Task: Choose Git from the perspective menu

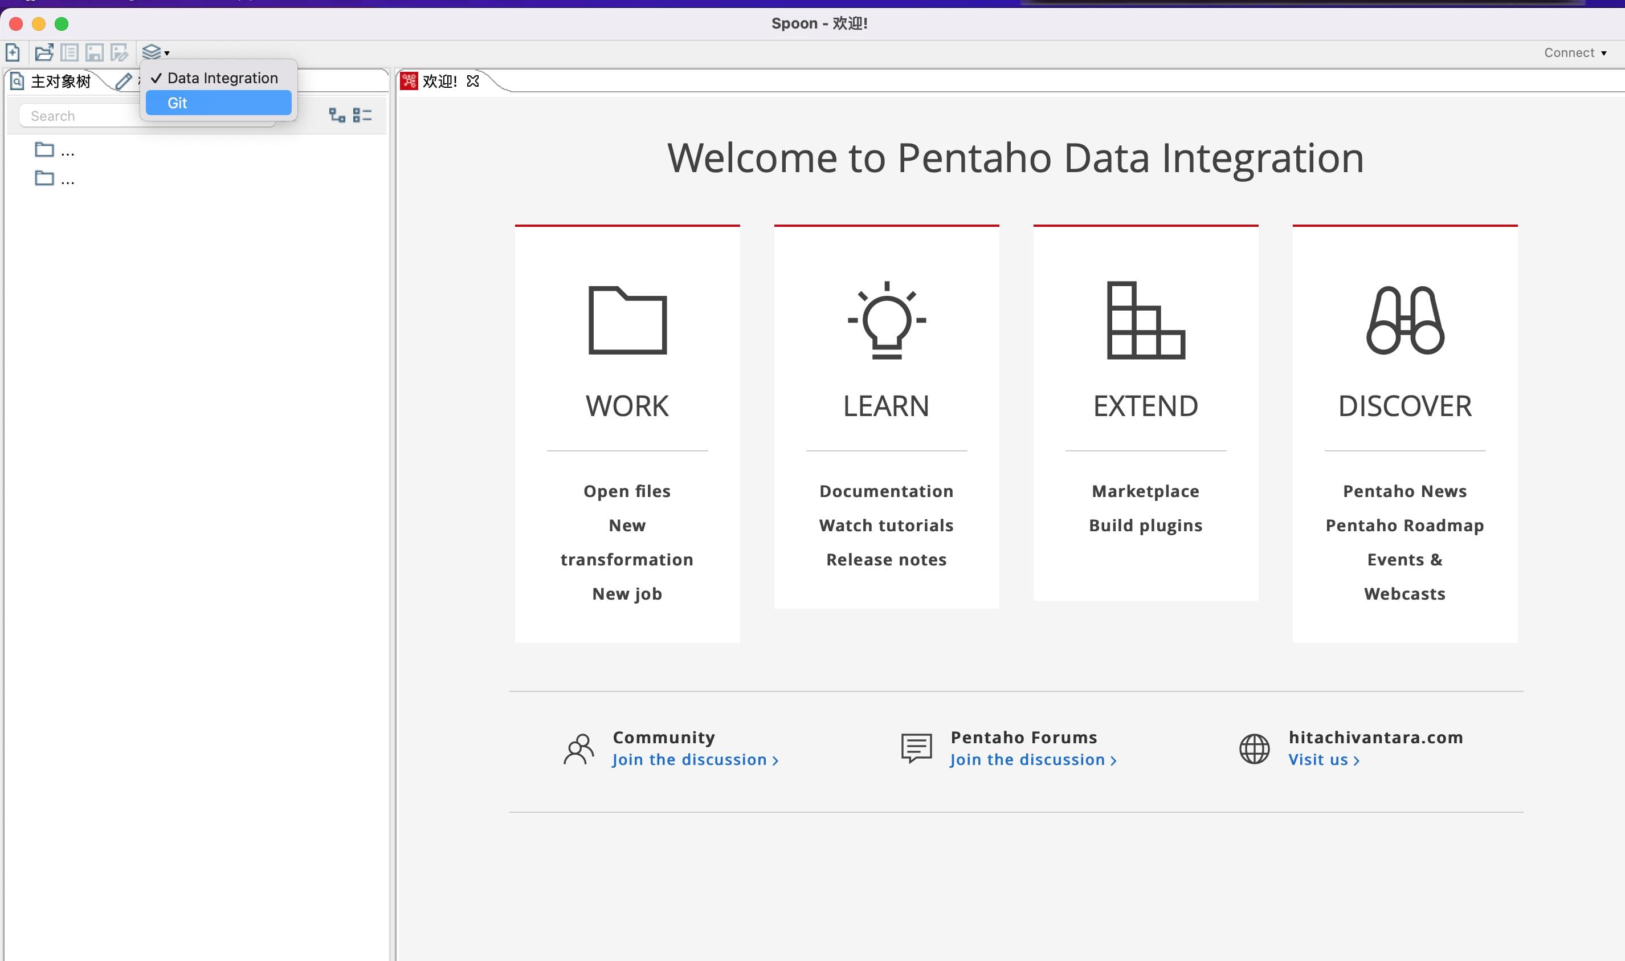Action: pyautogui.click(x=219, y=103)
